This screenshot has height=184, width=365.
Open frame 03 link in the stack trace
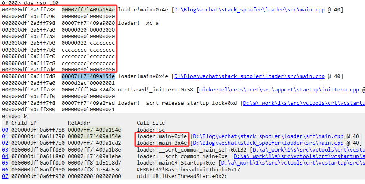pyautogui.click(x=5, y=149)
